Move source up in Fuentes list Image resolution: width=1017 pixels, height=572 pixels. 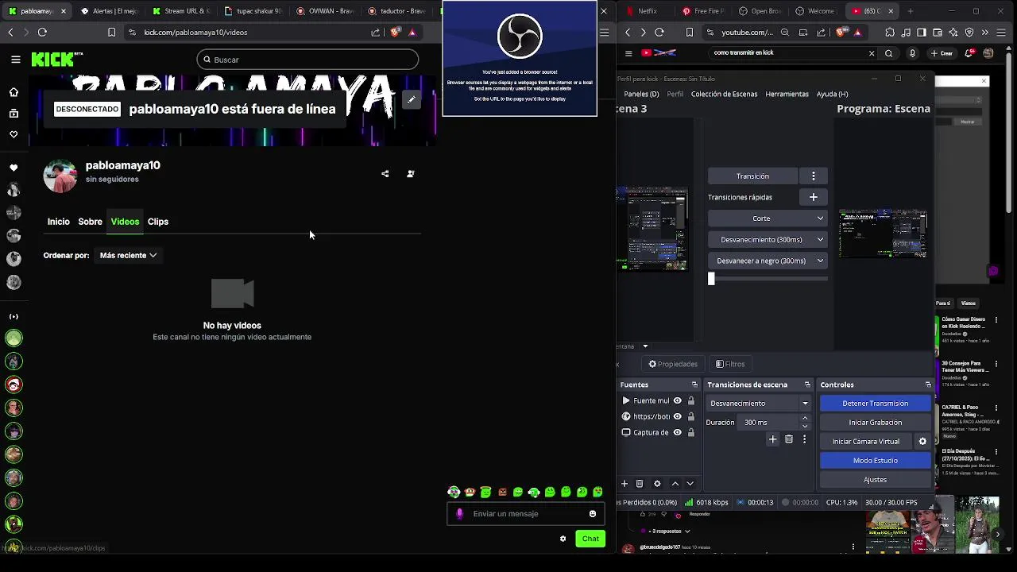click(x=675, y=484)
